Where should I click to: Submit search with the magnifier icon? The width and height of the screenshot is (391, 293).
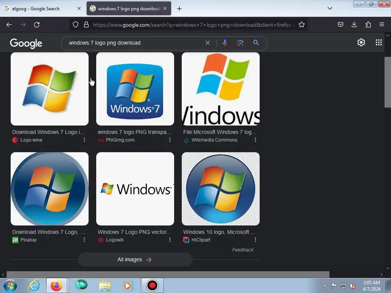pos(256,43)
